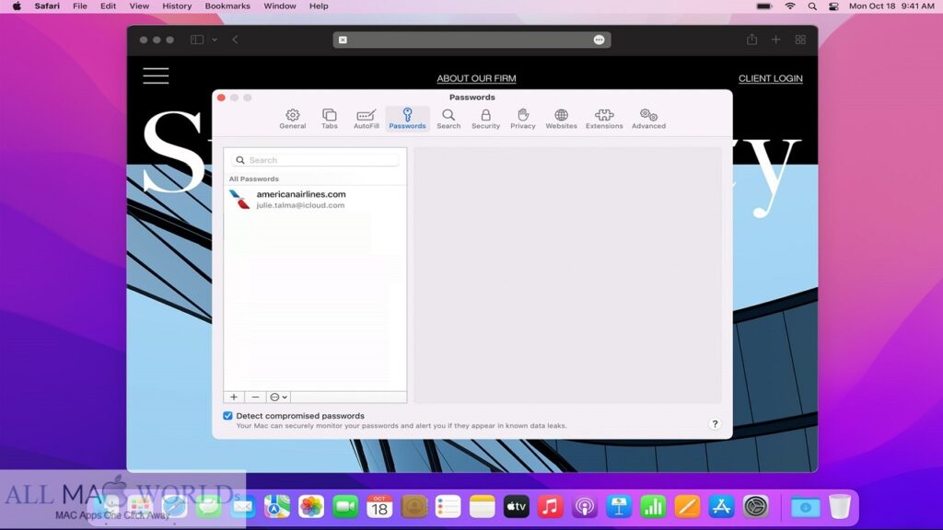The width and height of the screenshot is (943, 530).
Task: Open Calendar in the Dock
Action: coord(379,507)
